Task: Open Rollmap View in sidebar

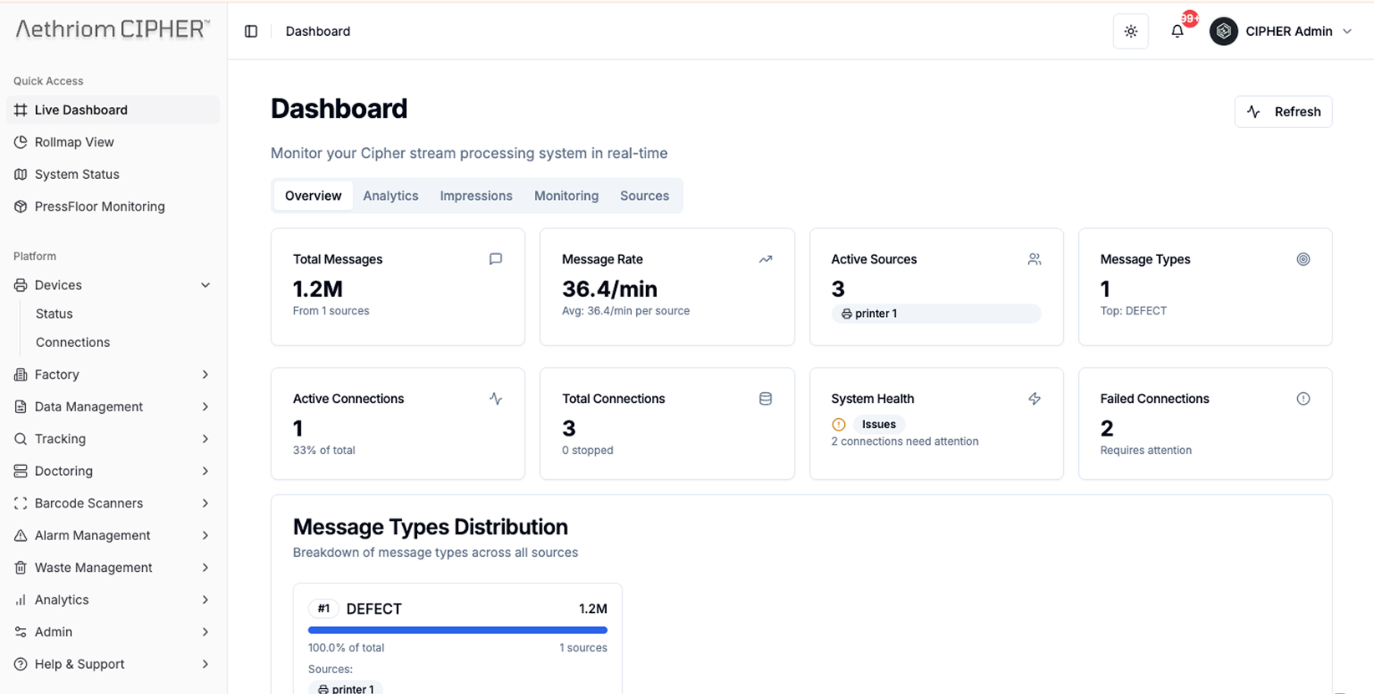Action: (113, 142)
